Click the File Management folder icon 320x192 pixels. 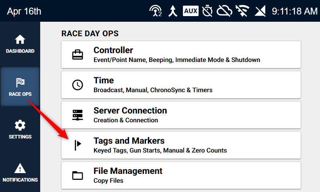pyautogui.click(x=78, y=175)
